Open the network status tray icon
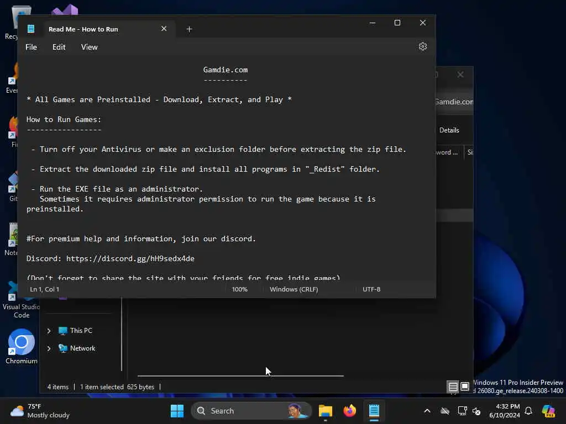This screenshot has height=424, width=566. coord(463,411)
